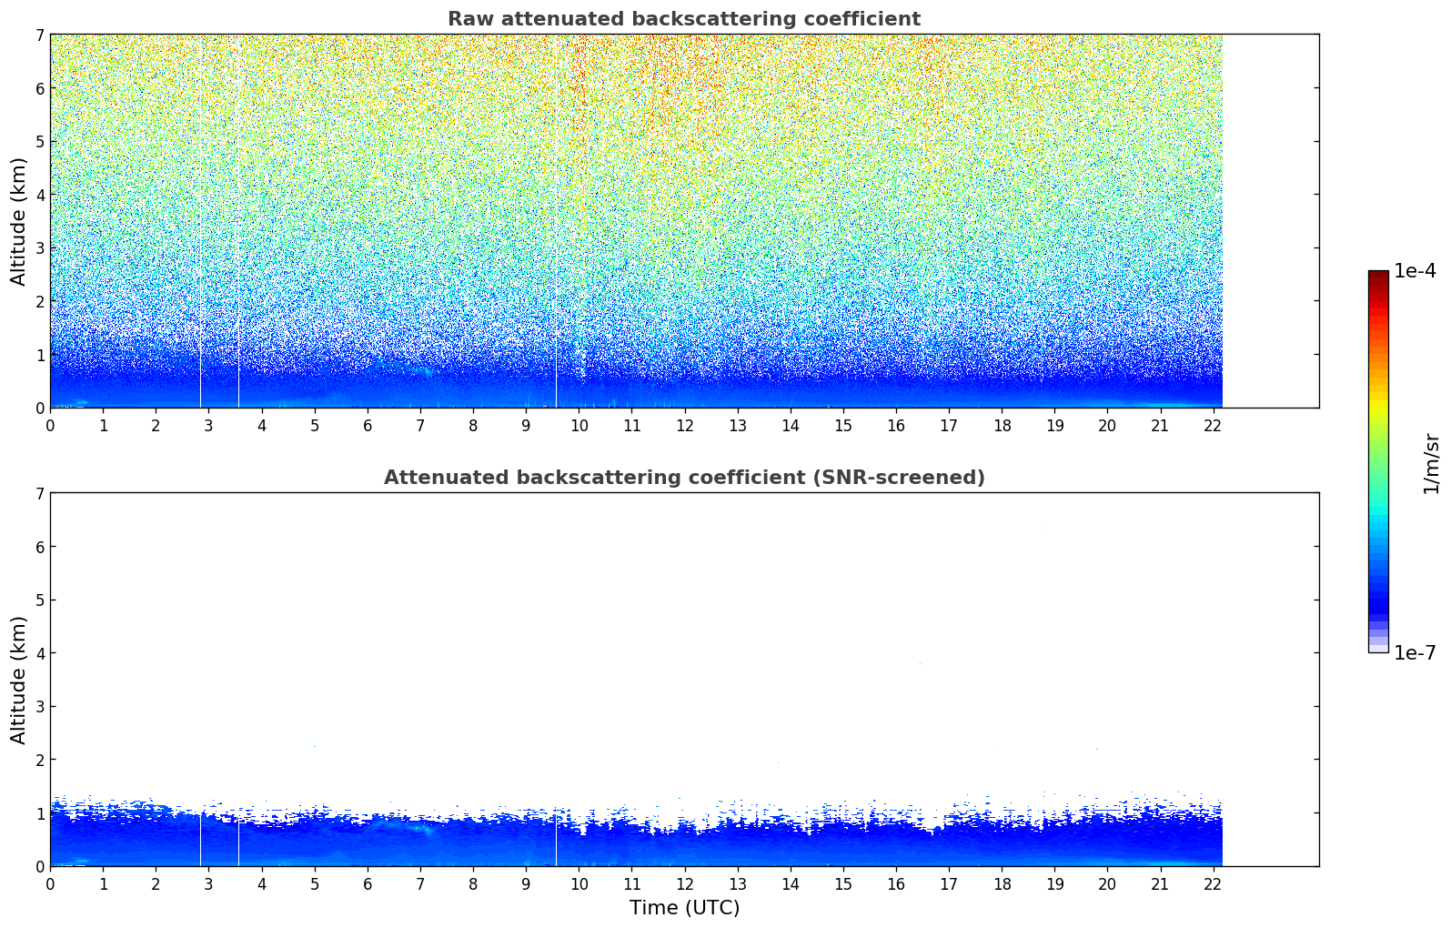1451x928 pixels.
Task: Click "Altitude (km)" label of the SNR-screened plot
Action: (19, 680)
